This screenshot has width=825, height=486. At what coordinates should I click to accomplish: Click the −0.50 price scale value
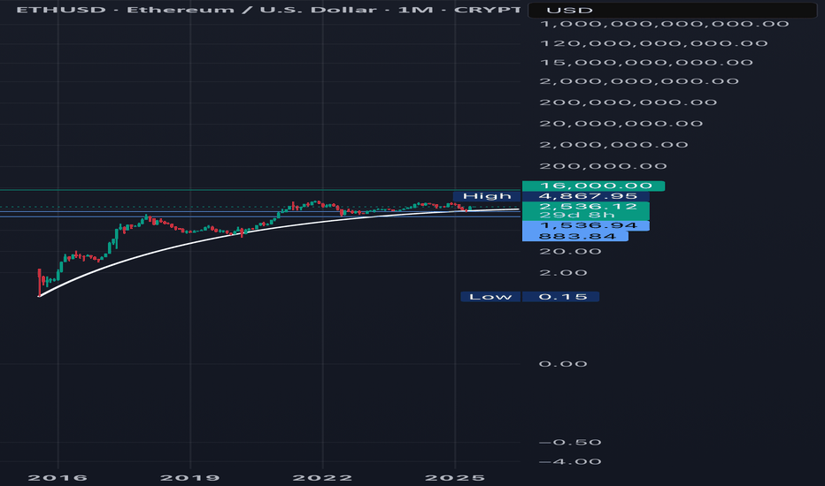point(570,443)
